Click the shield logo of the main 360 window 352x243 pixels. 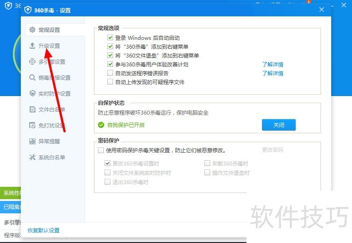8,6
